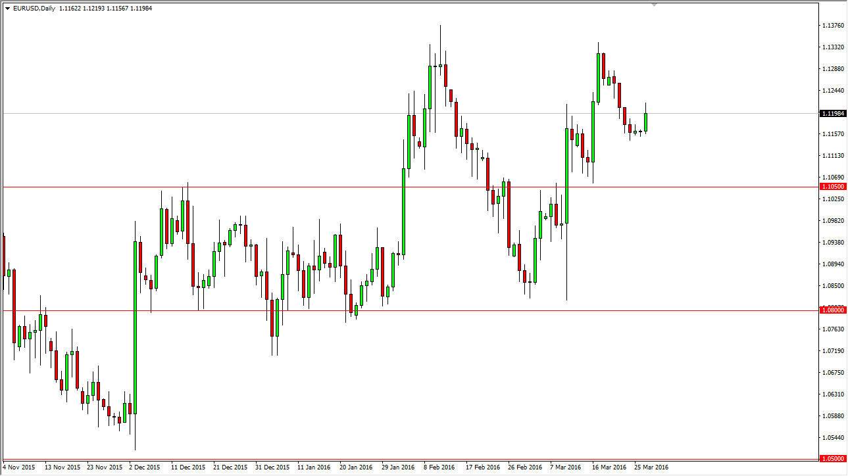Click the current price tag 1.11984

(x=833, y=114)
